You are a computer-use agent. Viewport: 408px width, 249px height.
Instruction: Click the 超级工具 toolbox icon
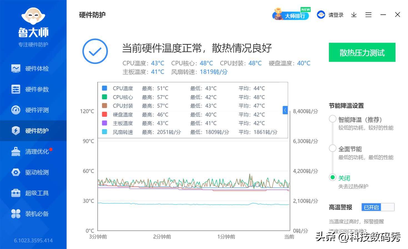click(16, 193)
